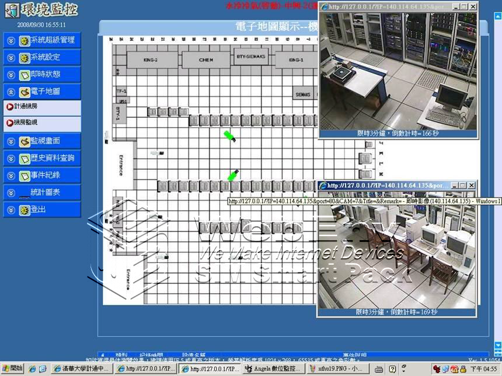Switch to Angela 數位監控 taskbar window
The image size is (502, 376).
pyautogui.click(x=274, y=369)
